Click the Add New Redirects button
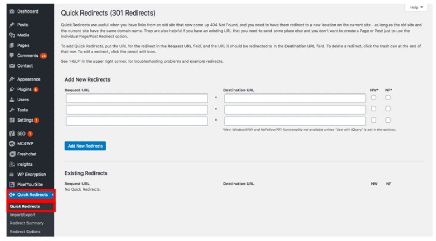Viewport: 436px width, 241px height. (x=85, y=146)
